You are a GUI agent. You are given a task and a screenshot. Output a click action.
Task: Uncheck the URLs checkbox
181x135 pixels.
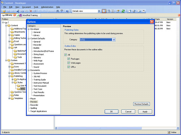pyautogui.click(x=69, y=67)
